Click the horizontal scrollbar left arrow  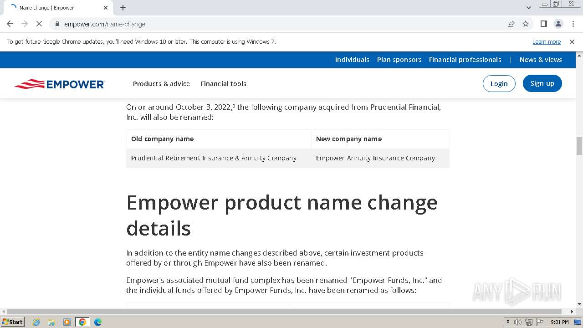(4, 312)
